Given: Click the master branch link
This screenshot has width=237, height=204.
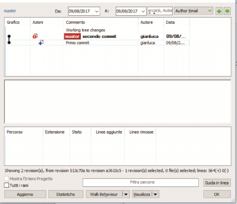Looking at the screenshot, I should [x=10, y=11].
